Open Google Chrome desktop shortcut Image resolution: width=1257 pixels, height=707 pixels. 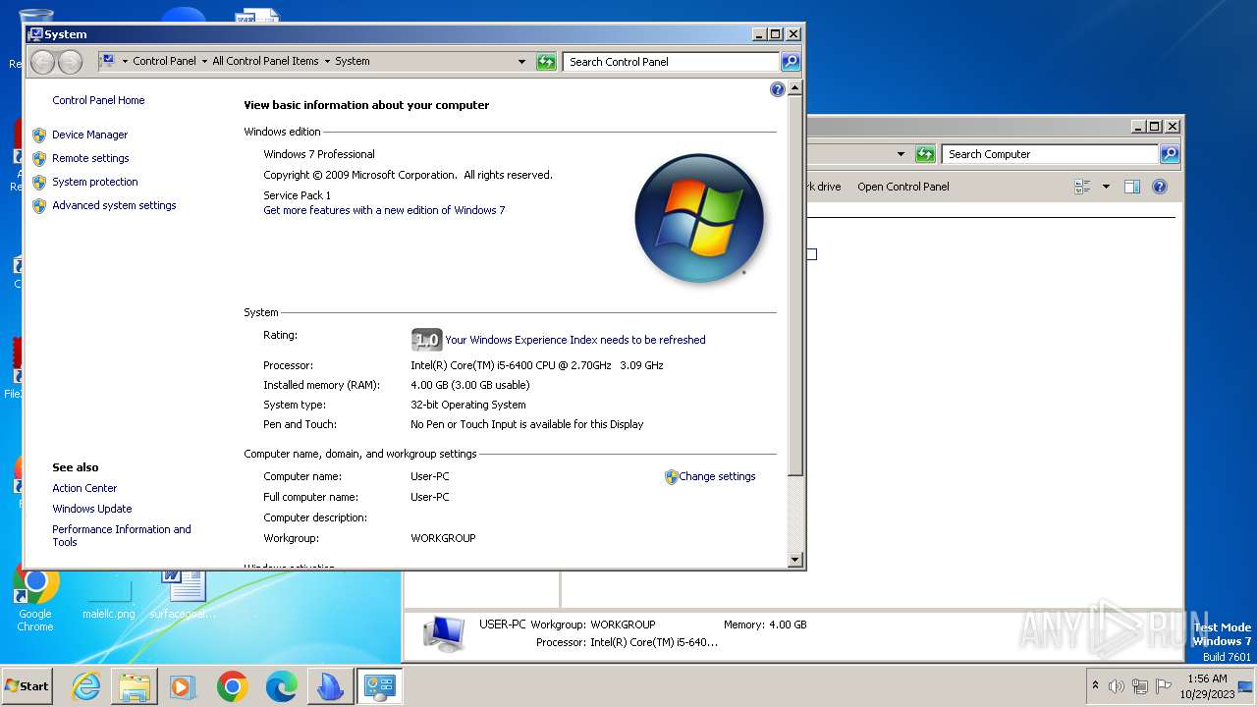pos(35,597)
